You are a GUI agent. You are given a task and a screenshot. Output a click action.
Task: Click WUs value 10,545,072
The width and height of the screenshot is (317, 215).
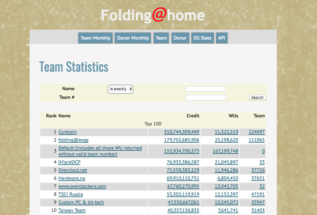[226, 202]
